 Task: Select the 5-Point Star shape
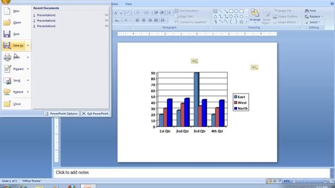click(x=241, y=22)
